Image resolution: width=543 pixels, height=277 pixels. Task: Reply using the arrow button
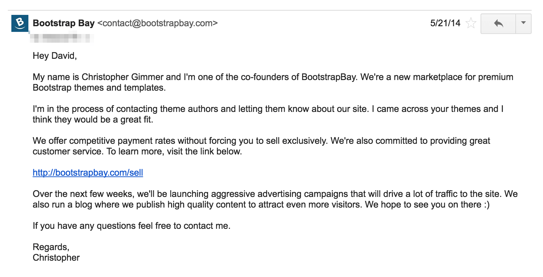coord(498,23)
